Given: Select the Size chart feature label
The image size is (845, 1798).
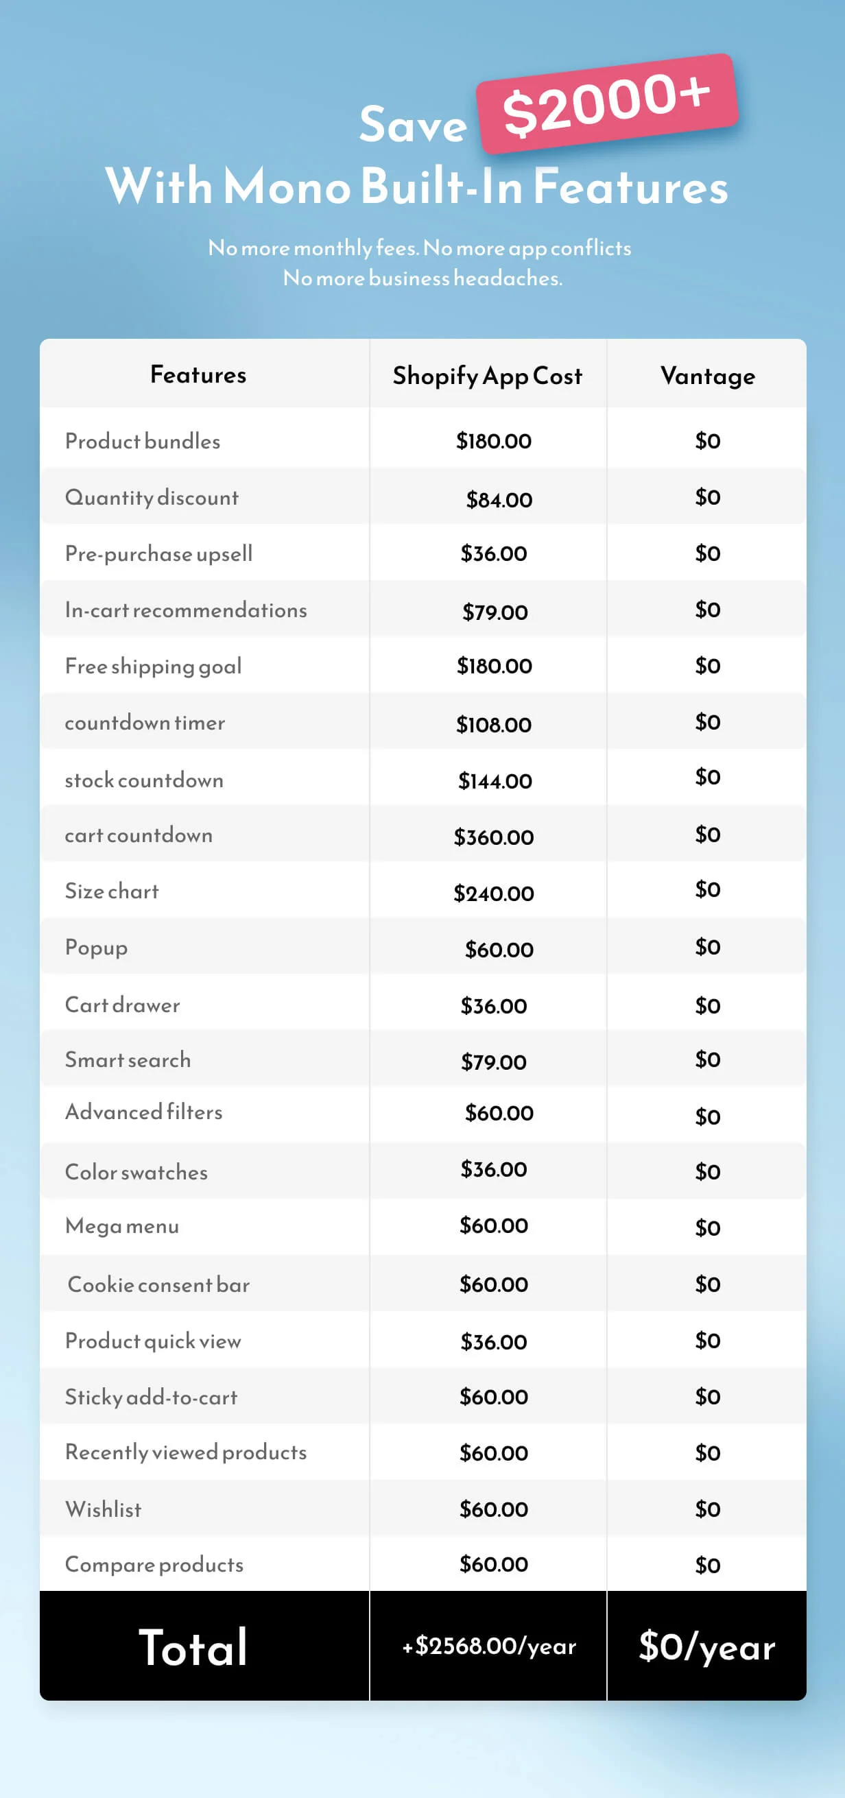Looking at the screenshot, I should [112, 891].
